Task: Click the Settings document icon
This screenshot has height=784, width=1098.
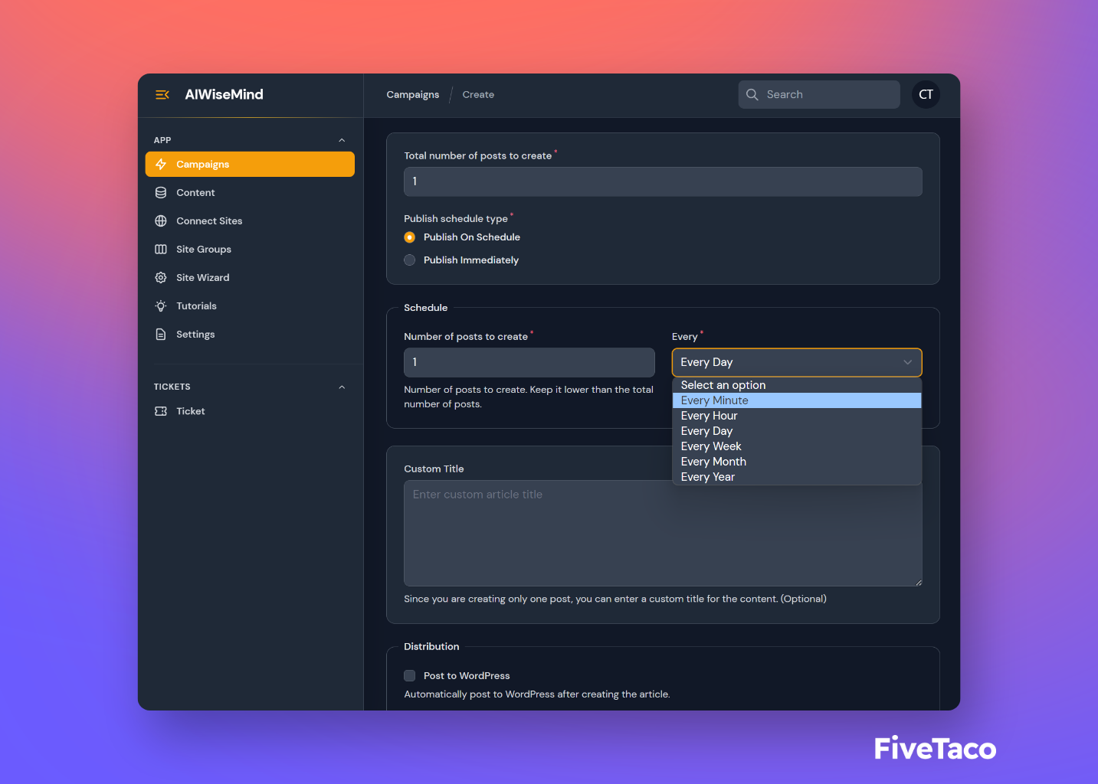Action: coord(161,335)
